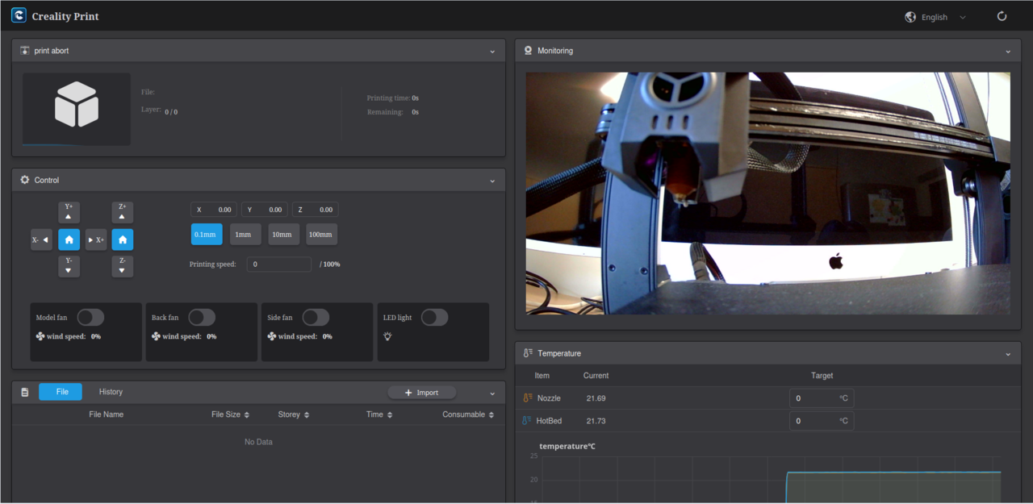Click the X+ jog arrow button
1033x504 pixels.
click(x=96, y=240)
